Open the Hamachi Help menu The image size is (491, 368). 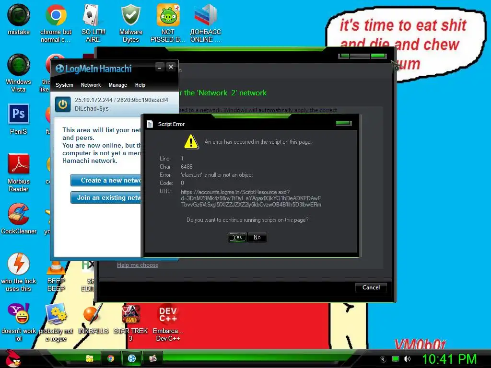tap(140, 85)
